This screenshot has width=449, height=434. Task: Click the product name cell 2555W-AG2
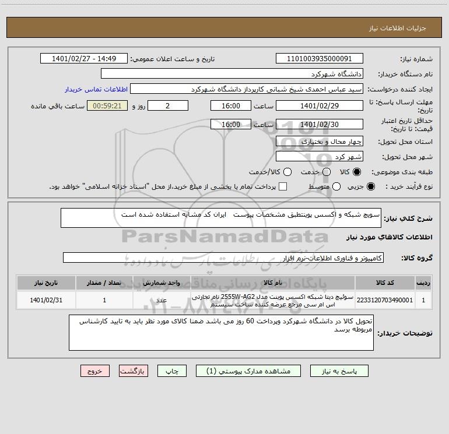(273, 301)
